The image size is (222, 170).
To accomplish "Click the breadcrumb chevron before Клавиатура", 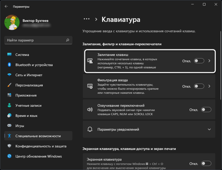I will (96, 19).
